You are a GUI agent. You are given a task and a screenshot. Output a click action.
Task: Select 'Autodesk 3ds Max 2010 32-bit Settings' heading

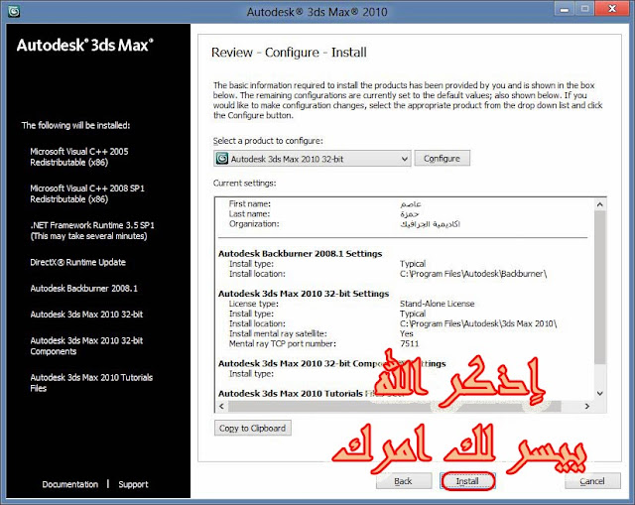coord(304,294)
